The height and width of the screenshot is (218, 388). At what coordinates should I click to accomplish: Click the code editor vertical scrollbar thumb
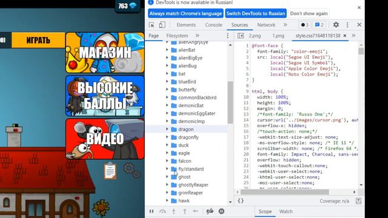click(x=361, y=51)
